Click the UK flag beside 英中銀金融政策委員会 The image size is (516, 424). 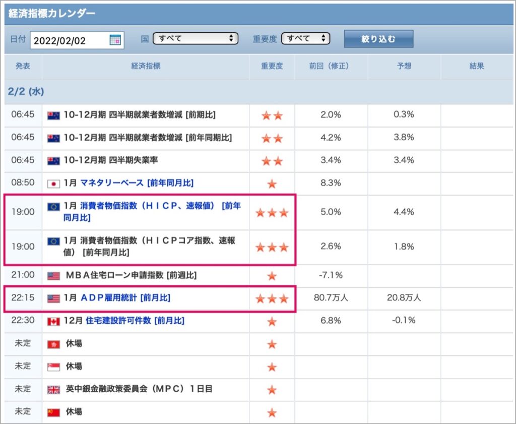pos(53,390)
